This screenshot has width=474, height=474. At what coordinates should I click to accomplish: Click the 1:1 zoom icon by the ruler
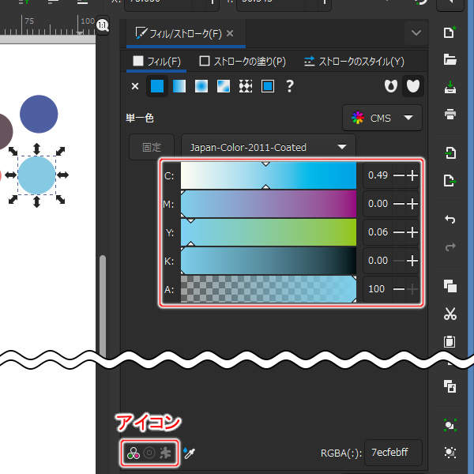tap(103, 25)
